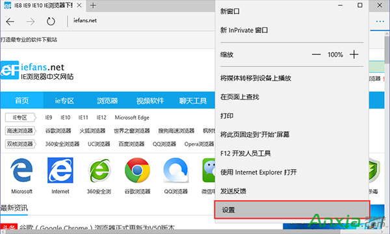
Task: Open the 火狐浏览器 link
Action: [92, 131]
